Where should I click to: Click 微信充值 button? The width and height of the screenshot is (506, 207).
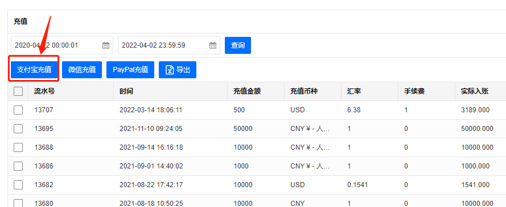point(82,70)
